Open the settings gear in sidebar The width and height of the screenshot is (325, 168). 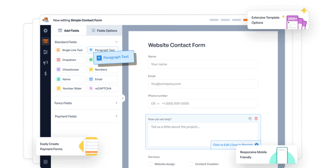point(45,31)
